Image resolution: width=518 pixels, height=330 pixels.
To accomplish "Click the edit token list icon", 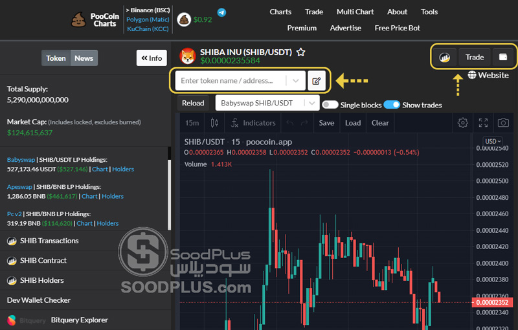I will pos(316,81).
